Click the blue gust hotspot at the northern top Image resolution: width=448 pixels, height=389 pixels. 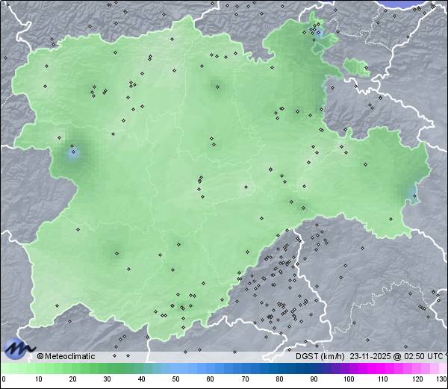[318, 33]
